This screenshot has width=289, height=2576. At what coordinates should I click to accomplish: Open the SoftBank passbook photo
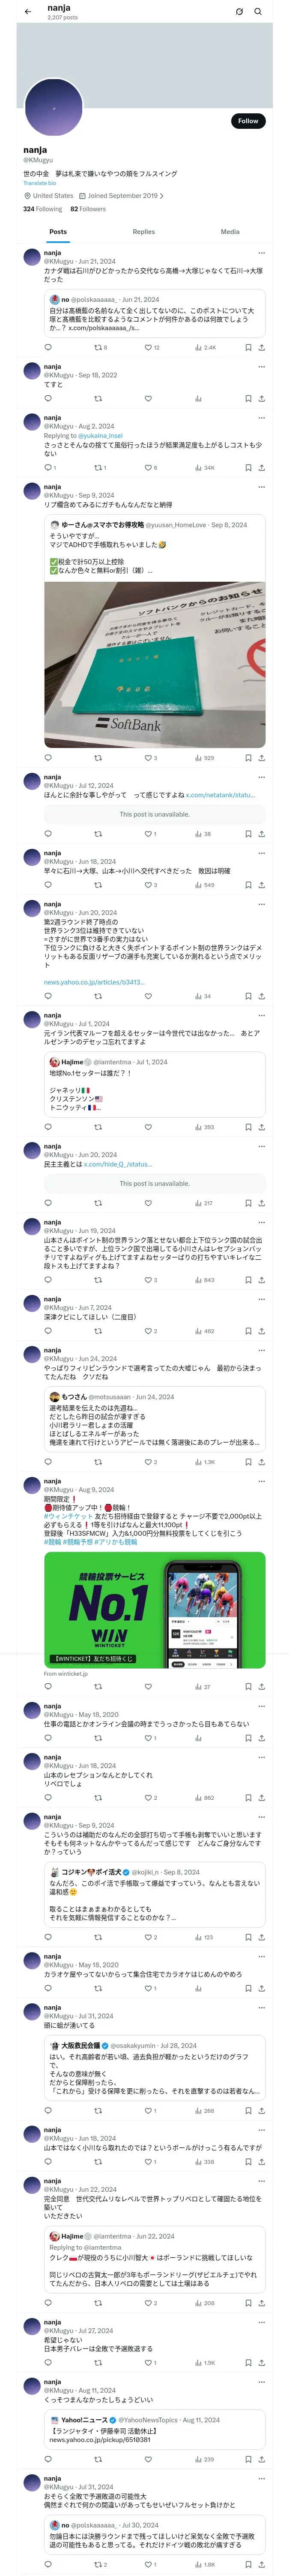coord(155,664)
